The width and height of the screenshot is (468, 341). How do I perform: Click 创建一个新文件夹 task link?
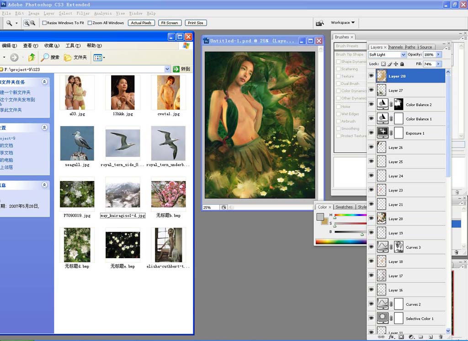[x=15, y=92]
